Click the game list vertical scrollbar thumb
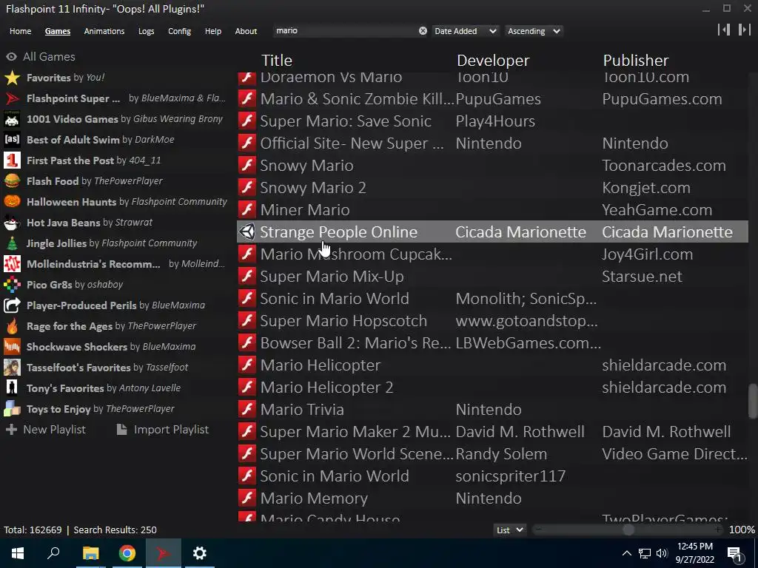Image resolution: width=758 pixels, height=568 pixels. (x=753, y=401)
